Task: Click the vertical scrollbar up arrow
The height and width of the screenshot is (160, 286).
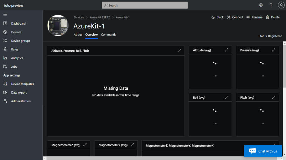Action: [x=284, y=43]
